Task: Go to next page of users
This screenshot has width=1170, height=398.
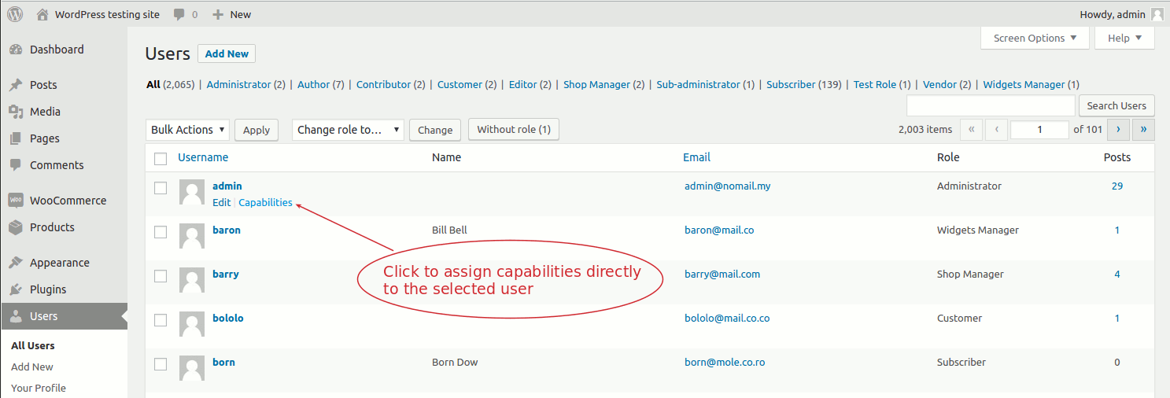Action: click(x=1118, y=129)
